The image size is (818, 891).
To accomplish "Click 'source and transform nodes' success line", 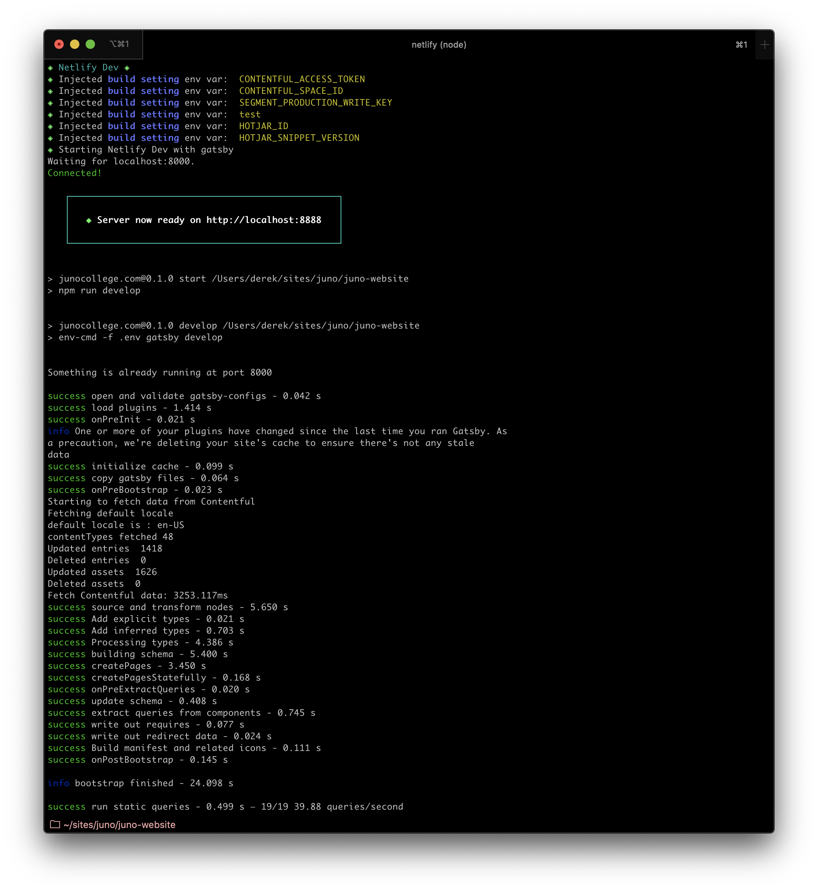I will 168,607.
